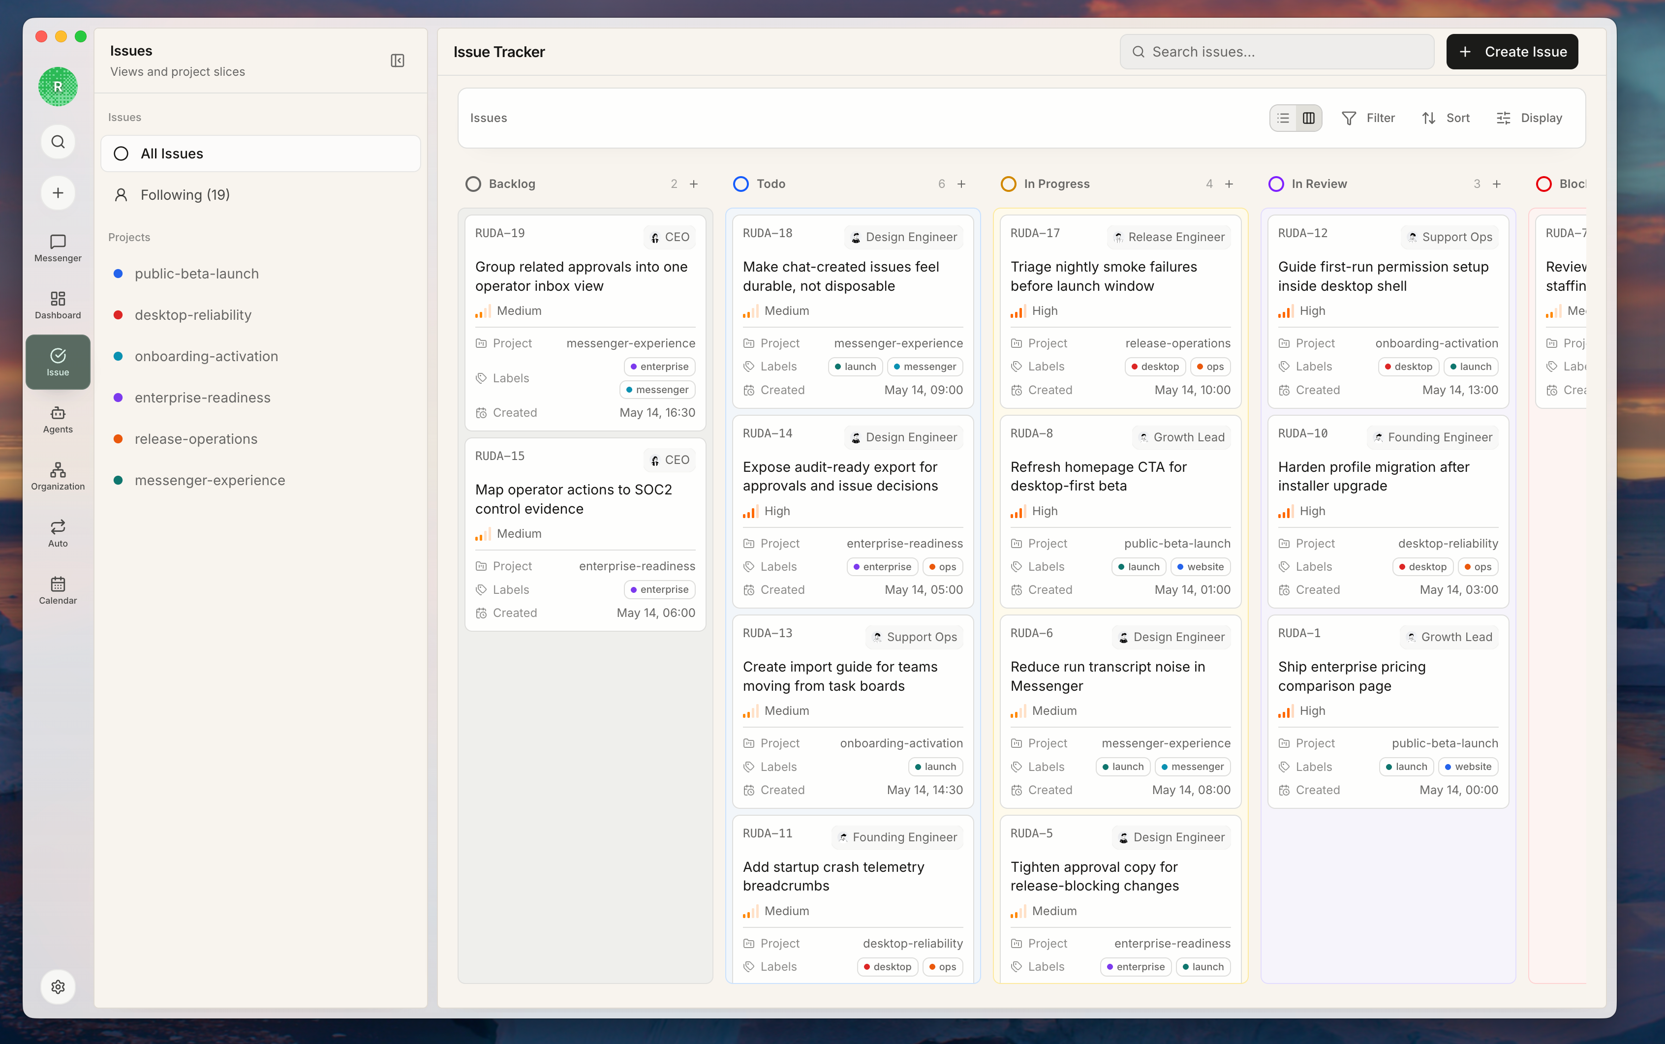1665x1044 pixels.
Task: Click the plus icon in left rail
Action: point(58,193)
